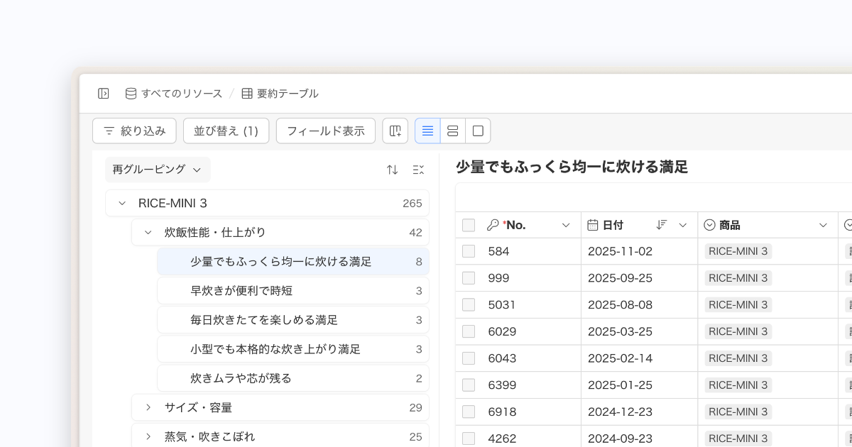Check the row checkbox for No. 6918
This screenshot has height=447, width=852.
pyautogui.click(x=469, y=412)
